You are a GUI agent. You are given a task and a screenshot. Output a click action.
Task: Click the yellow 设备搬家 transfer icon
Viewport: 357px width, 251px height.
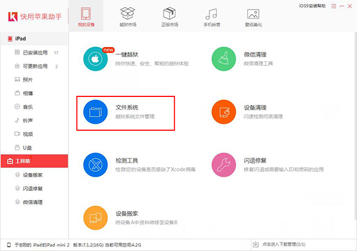95,218
